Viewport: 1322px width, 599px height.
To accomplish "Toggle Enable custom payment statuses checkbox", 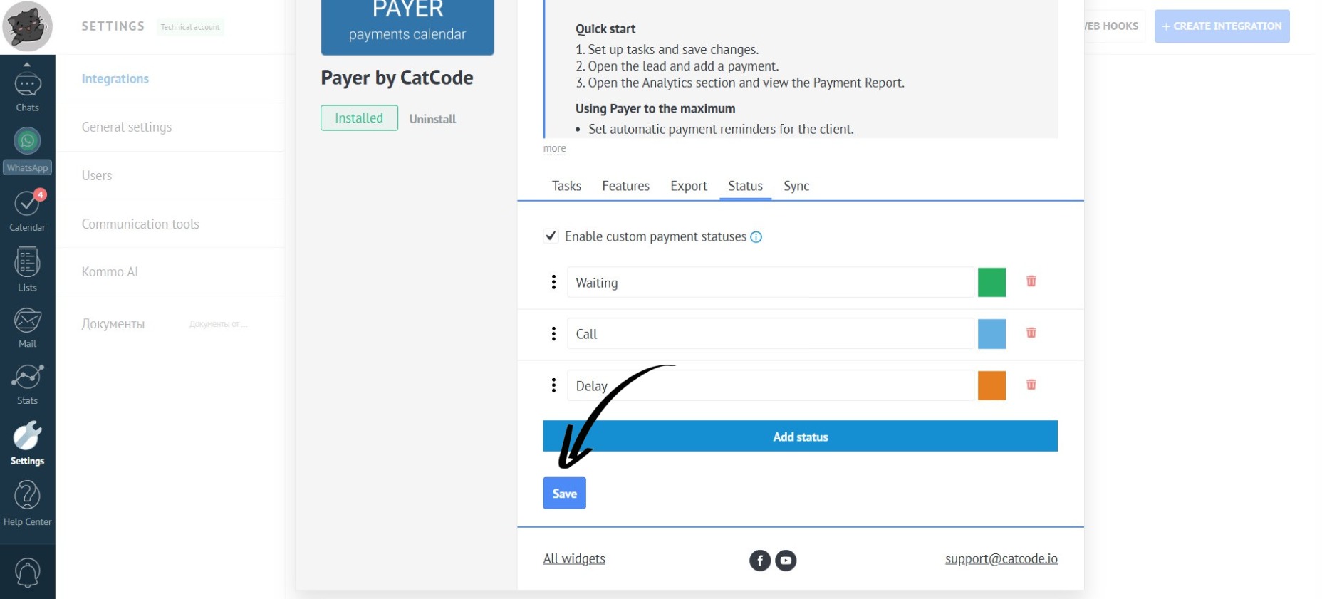I will (551, 236).
